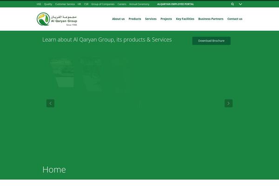Screen dimensions: 279x186
Task: Select Business Partners menu item
Action: (x=211, y=19)
